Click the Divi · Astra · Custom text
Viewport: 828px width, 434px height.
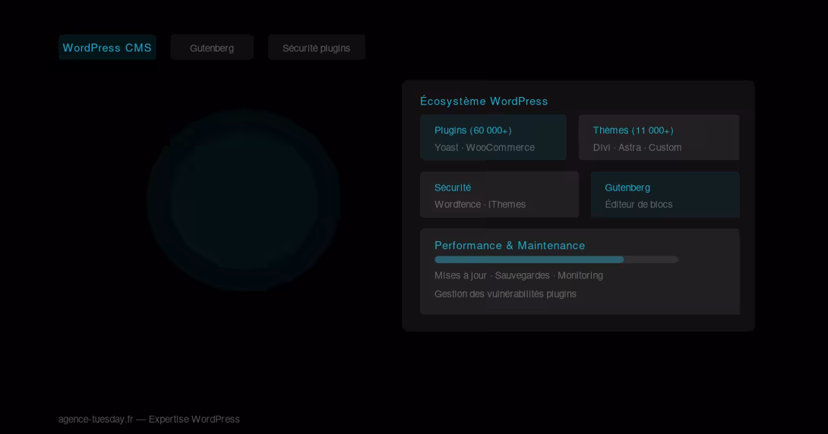tap(637, 148)
